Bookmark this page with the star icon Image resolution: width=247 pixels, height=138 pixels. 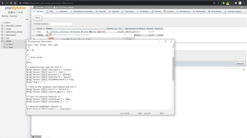click(x=218, y=3)
